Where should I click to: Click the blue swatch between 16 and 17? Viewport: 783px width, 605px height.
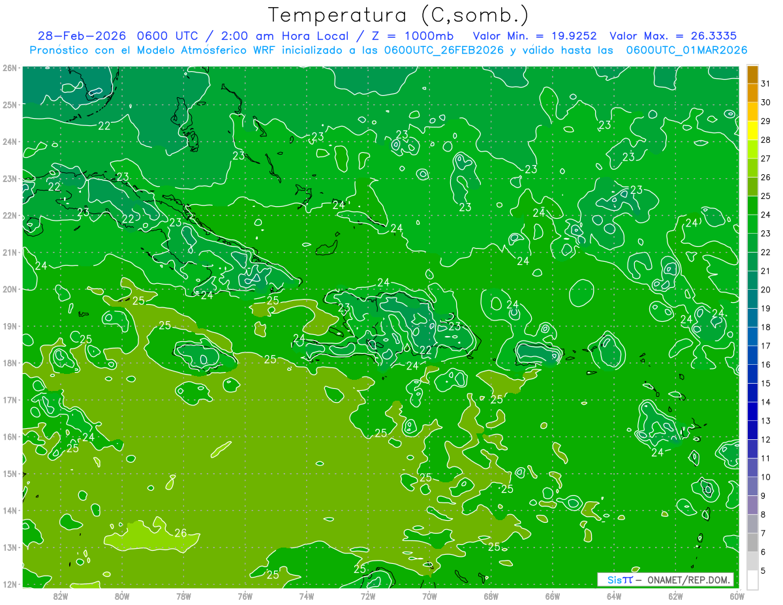pos(752,356)
